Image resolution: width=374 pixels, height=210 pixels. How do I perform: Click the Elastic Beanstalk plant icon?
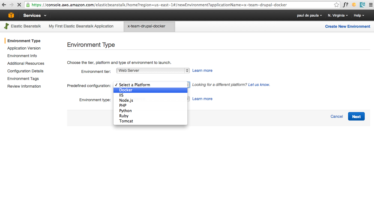(7, 26)
